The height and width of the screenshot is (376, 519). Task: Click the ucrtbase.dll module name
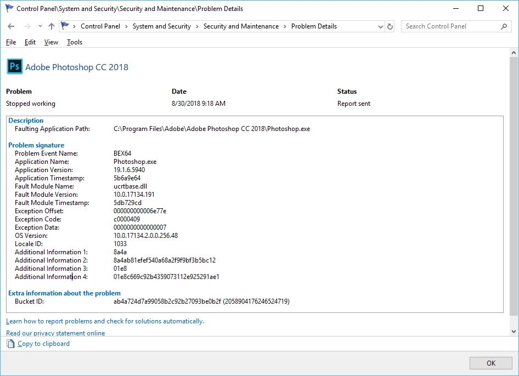coord(130,186)
